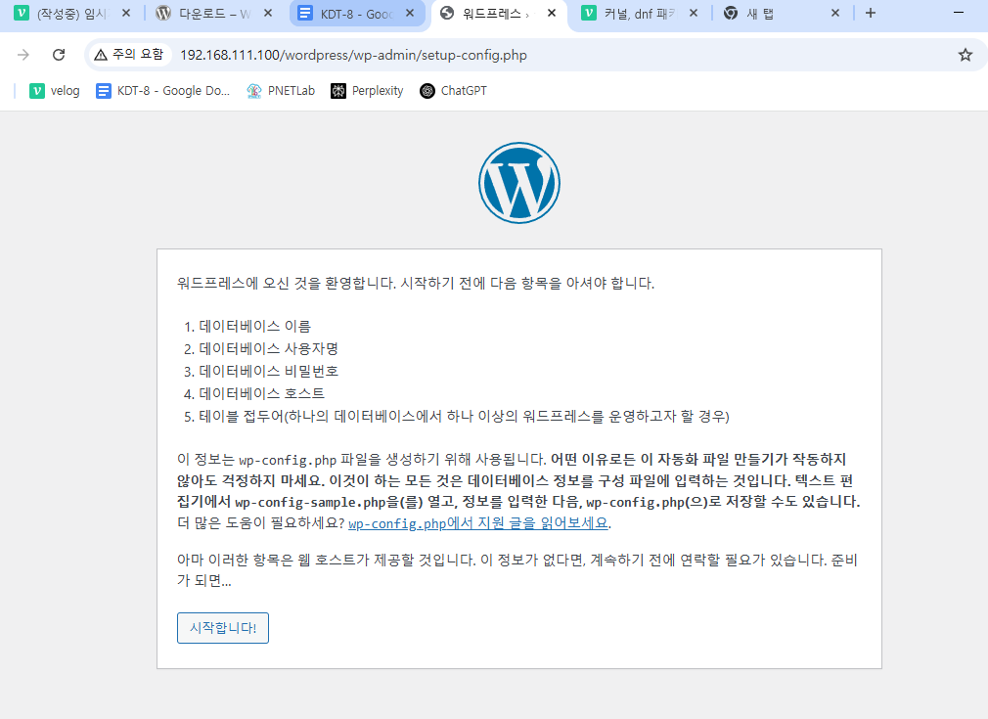Open the velog bookmark
The image size is (988, 719).
pos(54,91)
